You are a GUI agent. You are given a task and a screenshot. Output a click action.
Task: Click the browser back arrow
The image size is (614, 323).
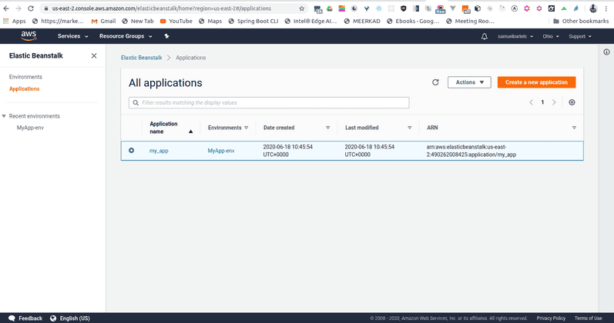(x=6, y=8)
